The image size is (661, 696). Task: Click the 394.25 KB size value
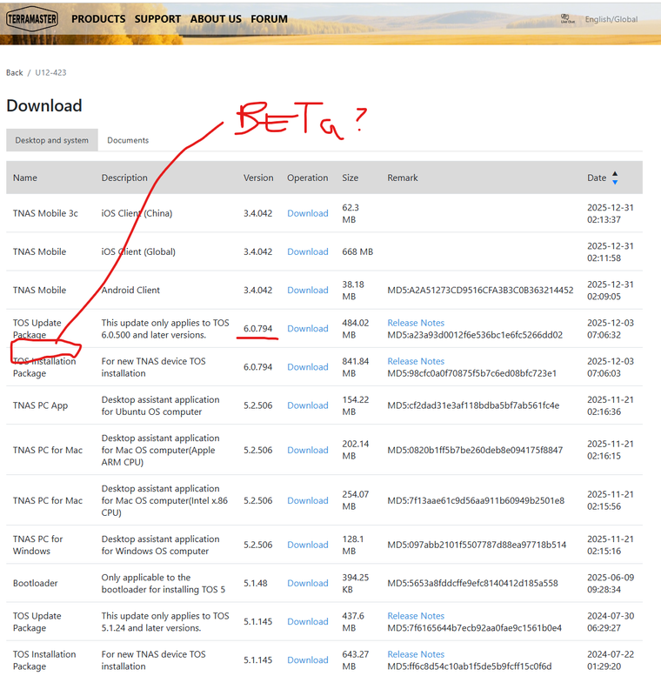pos(356,583)
